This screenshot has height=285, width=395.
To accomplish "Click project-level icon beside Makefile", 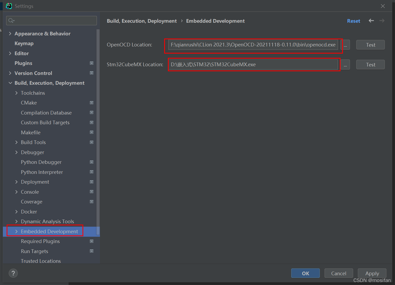I will tap(92, 132).
